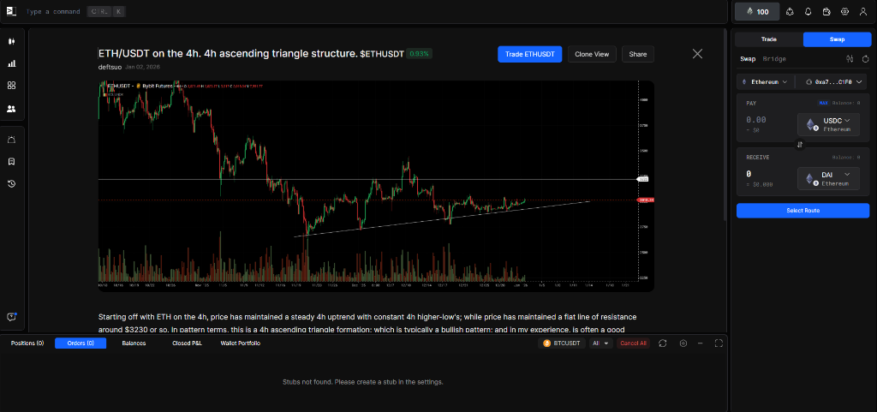Click the receive amount 0 value

tap(749, 174)
